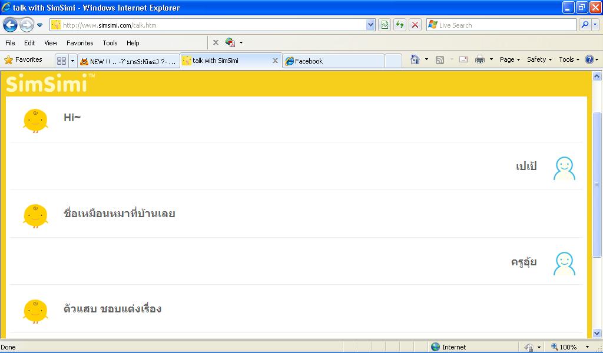Open the Favorites menu in the menu bar
This screenshot has width=603, height=353.
pos(80,43)
